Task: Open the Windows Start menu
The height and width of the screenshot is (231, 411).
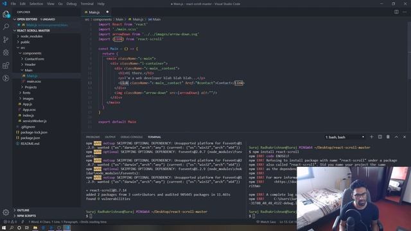Action: 4,228
